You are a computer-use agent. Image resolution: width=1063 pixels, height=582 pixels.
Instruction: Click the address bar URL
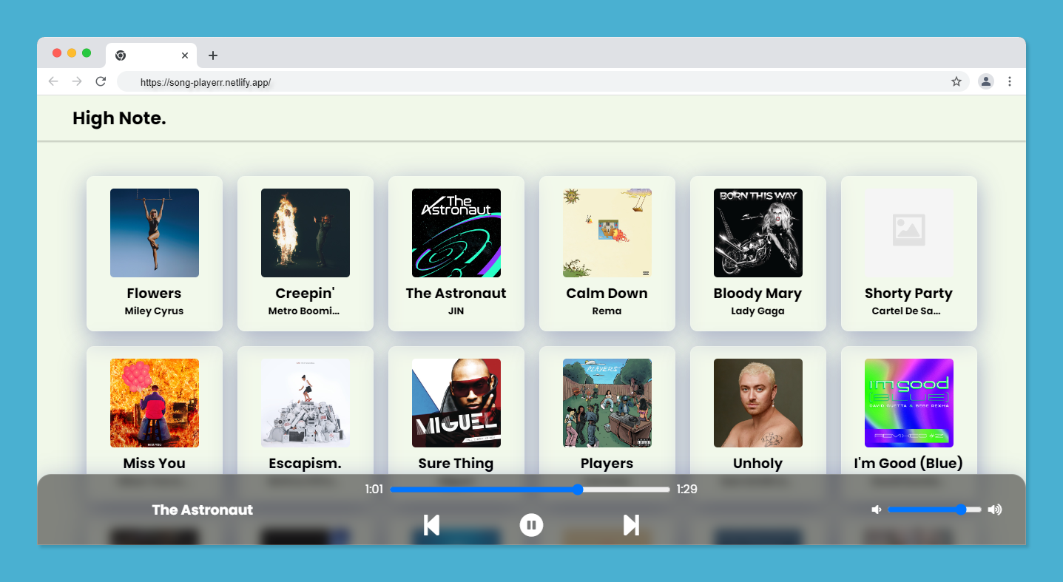click(x=206, y=82)
